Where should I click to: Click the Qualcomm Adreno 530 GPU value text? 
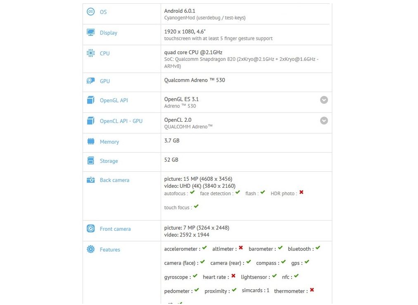pyautogui.click(x=195, y=80)
